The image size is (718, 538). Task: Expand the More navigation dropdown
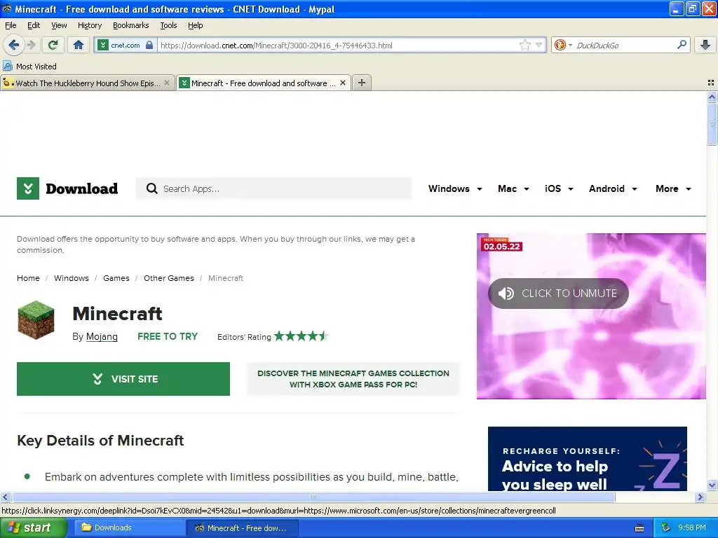tap(673, 188)
